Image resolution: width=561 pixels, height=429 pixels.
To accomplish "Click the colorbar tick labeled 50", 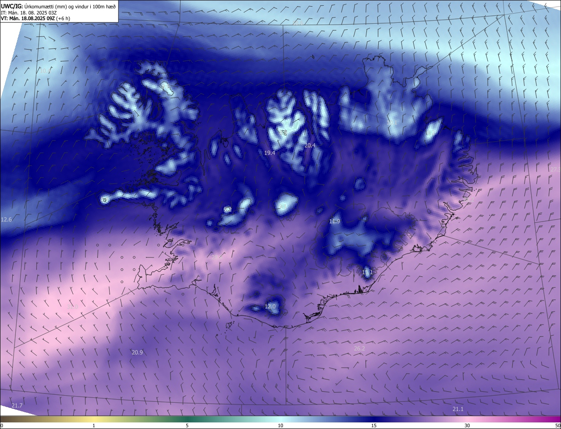I will click(557, 425).
